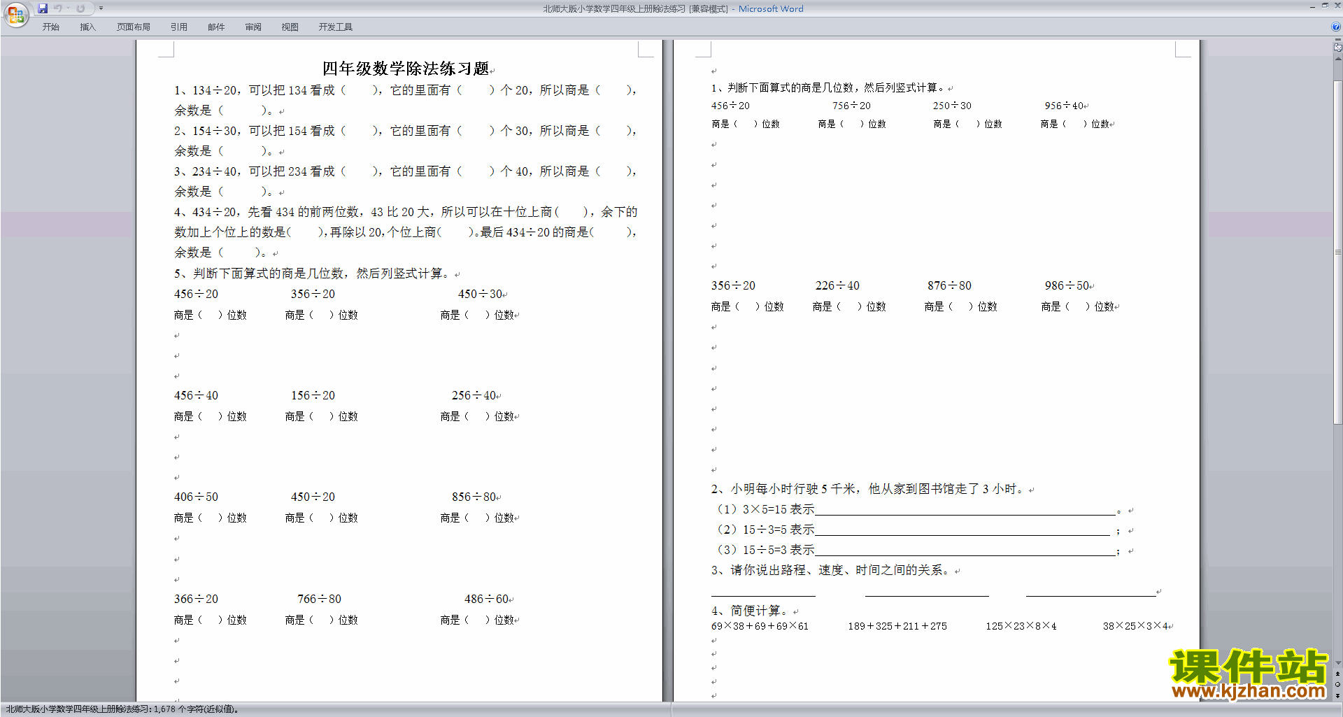Click question 5 heading on the left page
Viewport: 1343px width, 717px height.
point(312,274)
